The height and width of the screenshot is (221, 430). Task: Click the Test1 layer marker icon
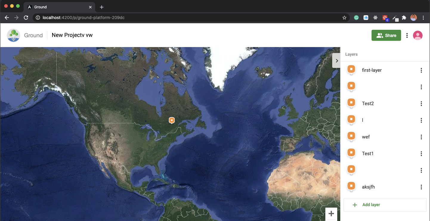pyautogui.click(x=351, y=152)
